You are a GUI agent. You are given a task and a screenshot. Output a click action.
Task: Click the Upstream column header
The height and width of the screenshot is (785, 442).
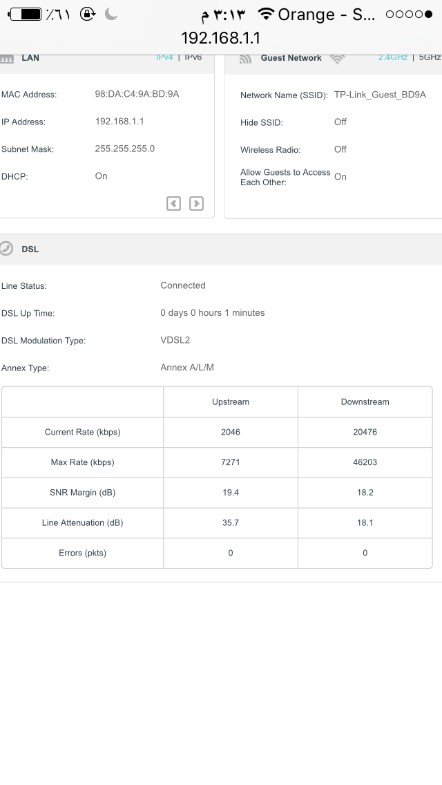230,402
